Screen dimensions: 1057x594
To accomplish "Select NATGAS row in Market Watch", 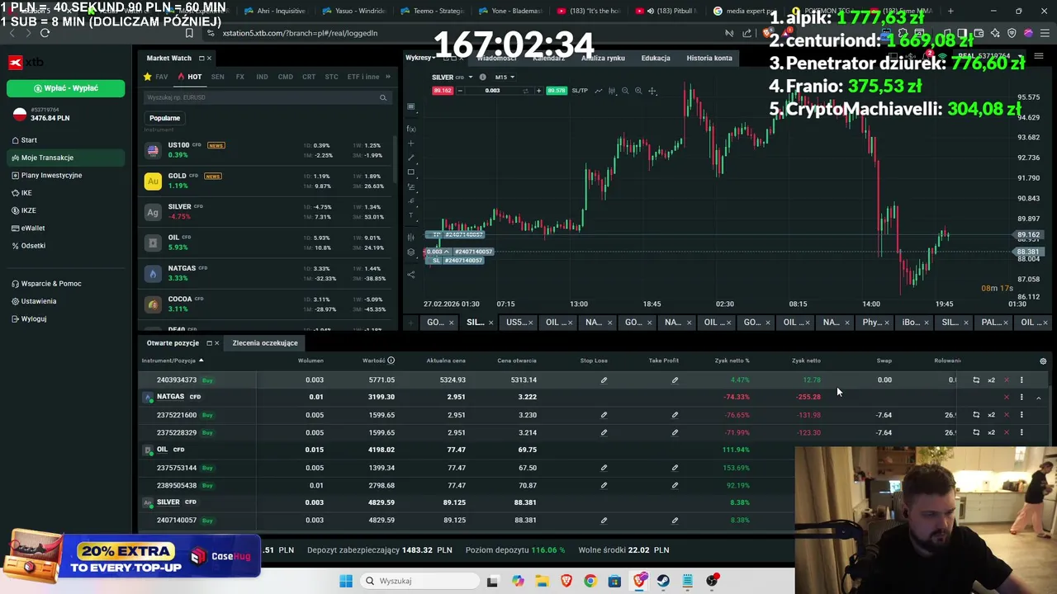I will 264,273.
